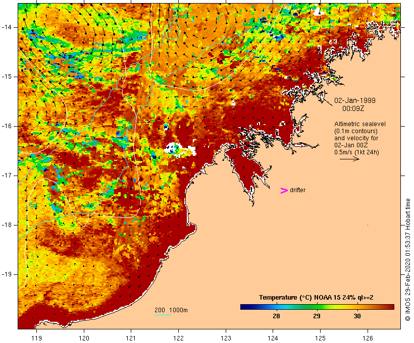Click longitude axis label 126
Viewport: 414px width, 343px height.
(368, 338)
